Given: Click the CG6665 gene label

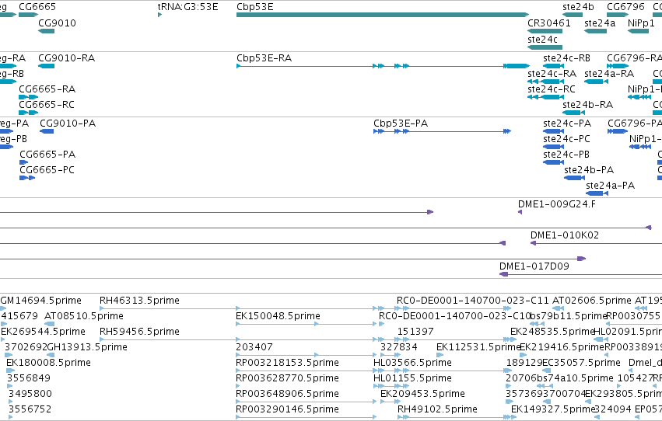Looking at the screenshot, I should point(37,7).
